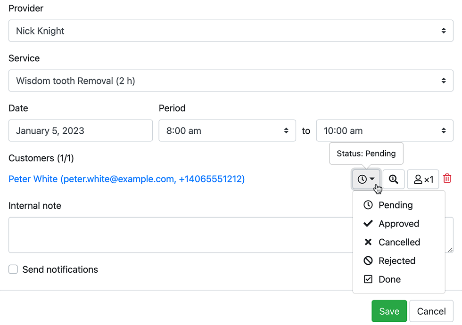
Task: Open the status clock icon dropdown
Action: click(x=366, y=179)
